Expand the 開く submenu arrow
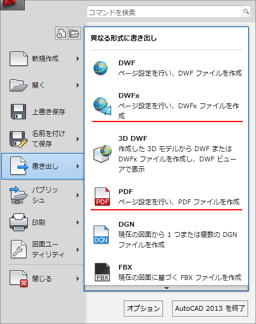The height and width of the screenshot is (324, 256). 78,85
